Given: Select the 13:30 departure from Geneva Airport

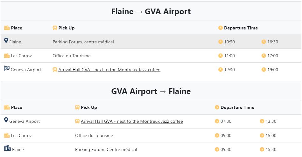Looking at the screenshot, I should tap(271, 121).
